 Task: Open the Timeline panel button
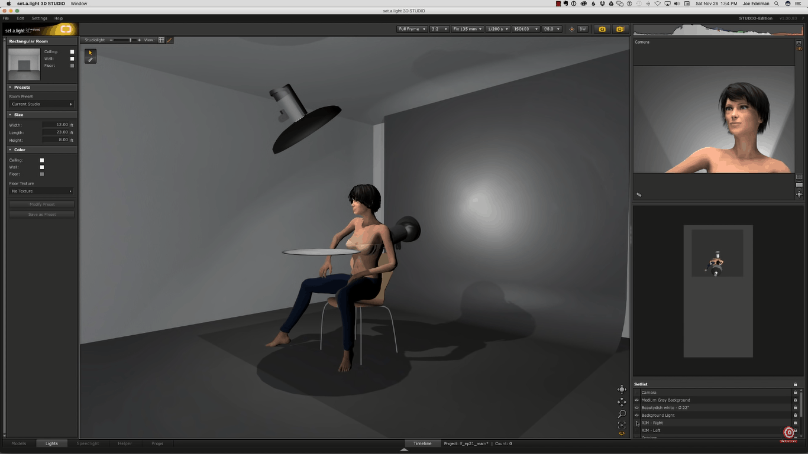tap(422, 443)
